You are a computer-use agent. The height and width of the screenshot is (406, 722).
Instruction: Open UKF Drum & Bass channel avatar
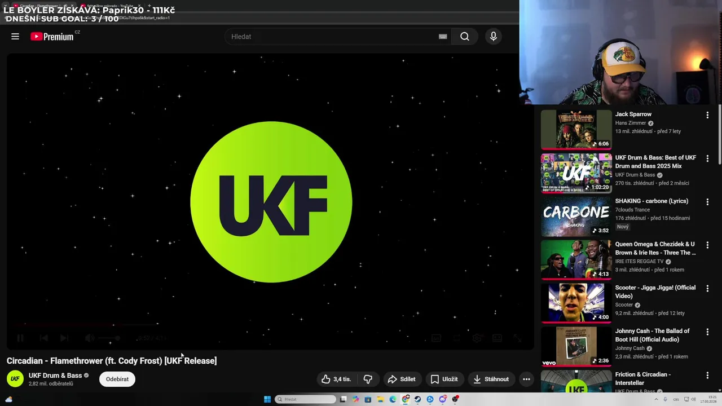15,379
